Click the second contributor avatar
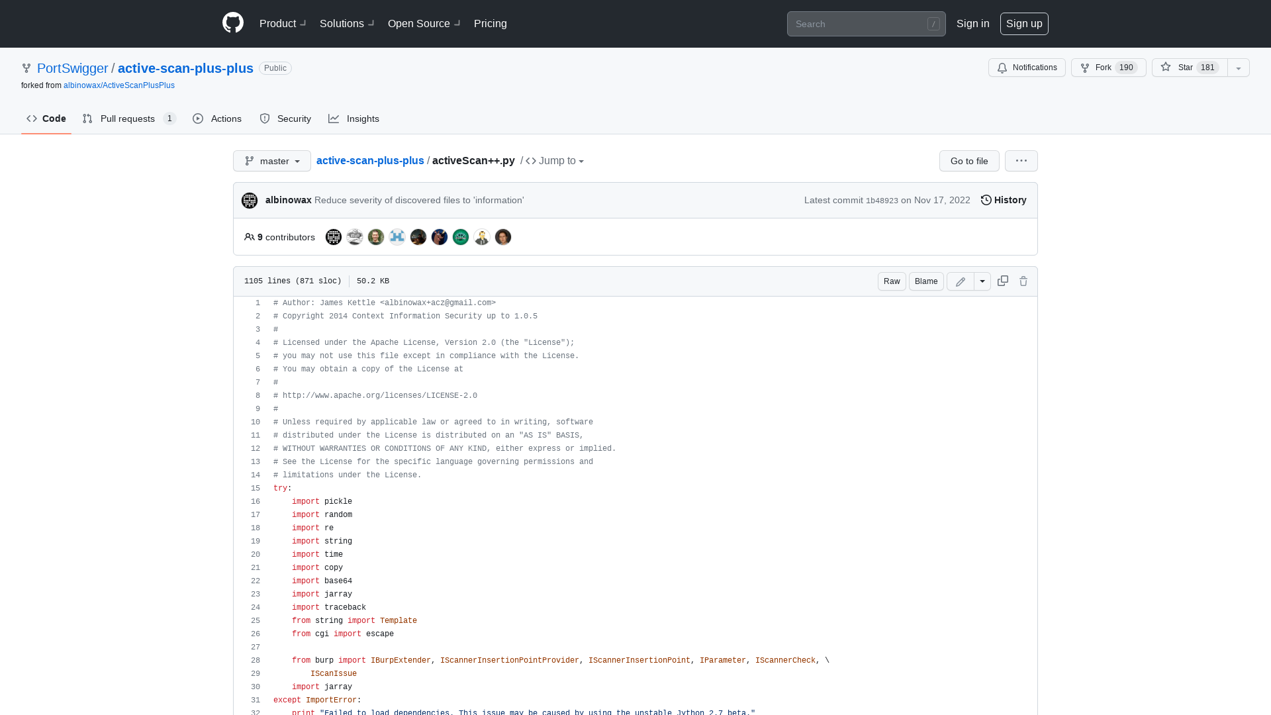Image resolution: width=1271 pixels, height=715 pixels. [x=355, y=237]
